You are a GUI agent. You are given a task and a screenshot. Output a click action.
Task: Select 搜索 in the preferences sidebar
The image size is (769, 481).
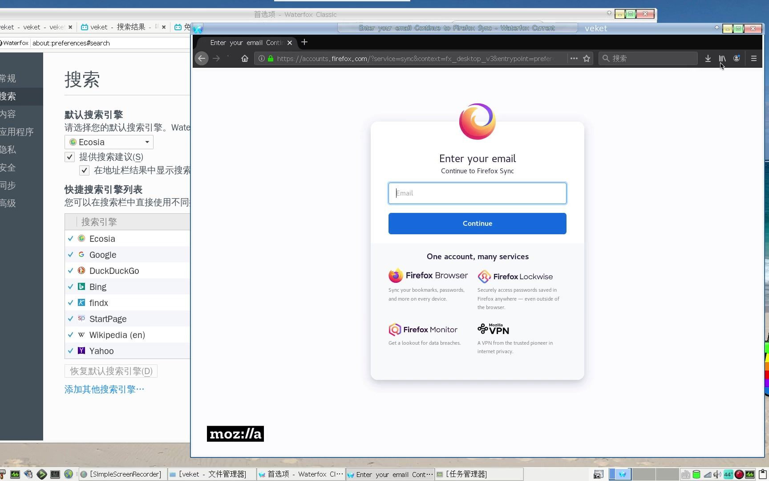coord(21,96)
